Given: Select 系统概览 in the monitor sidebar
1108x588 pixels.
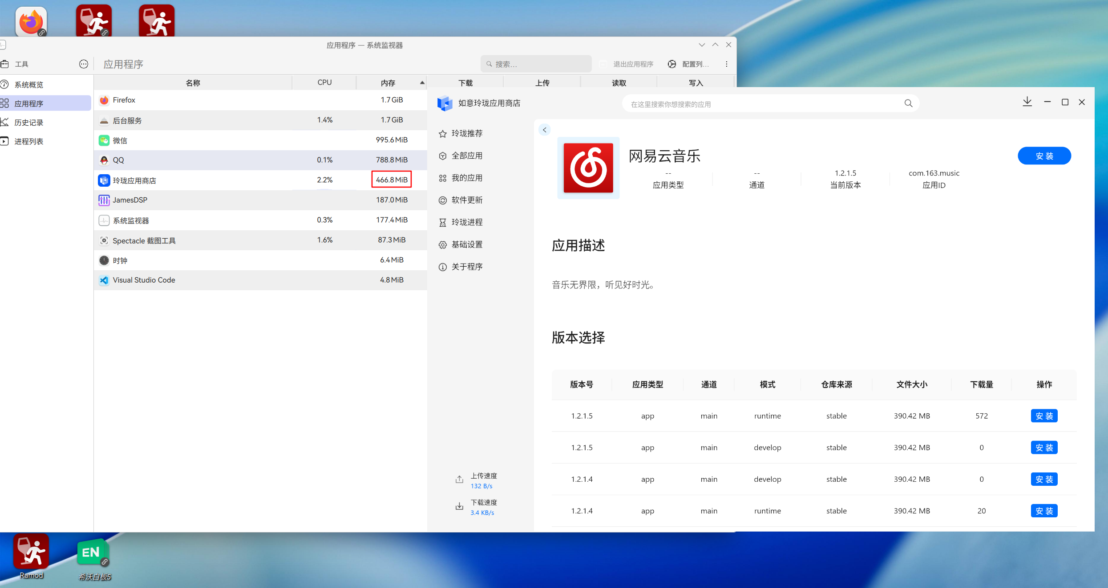Looking at the screenshot, I should click(x=45, y=84).
